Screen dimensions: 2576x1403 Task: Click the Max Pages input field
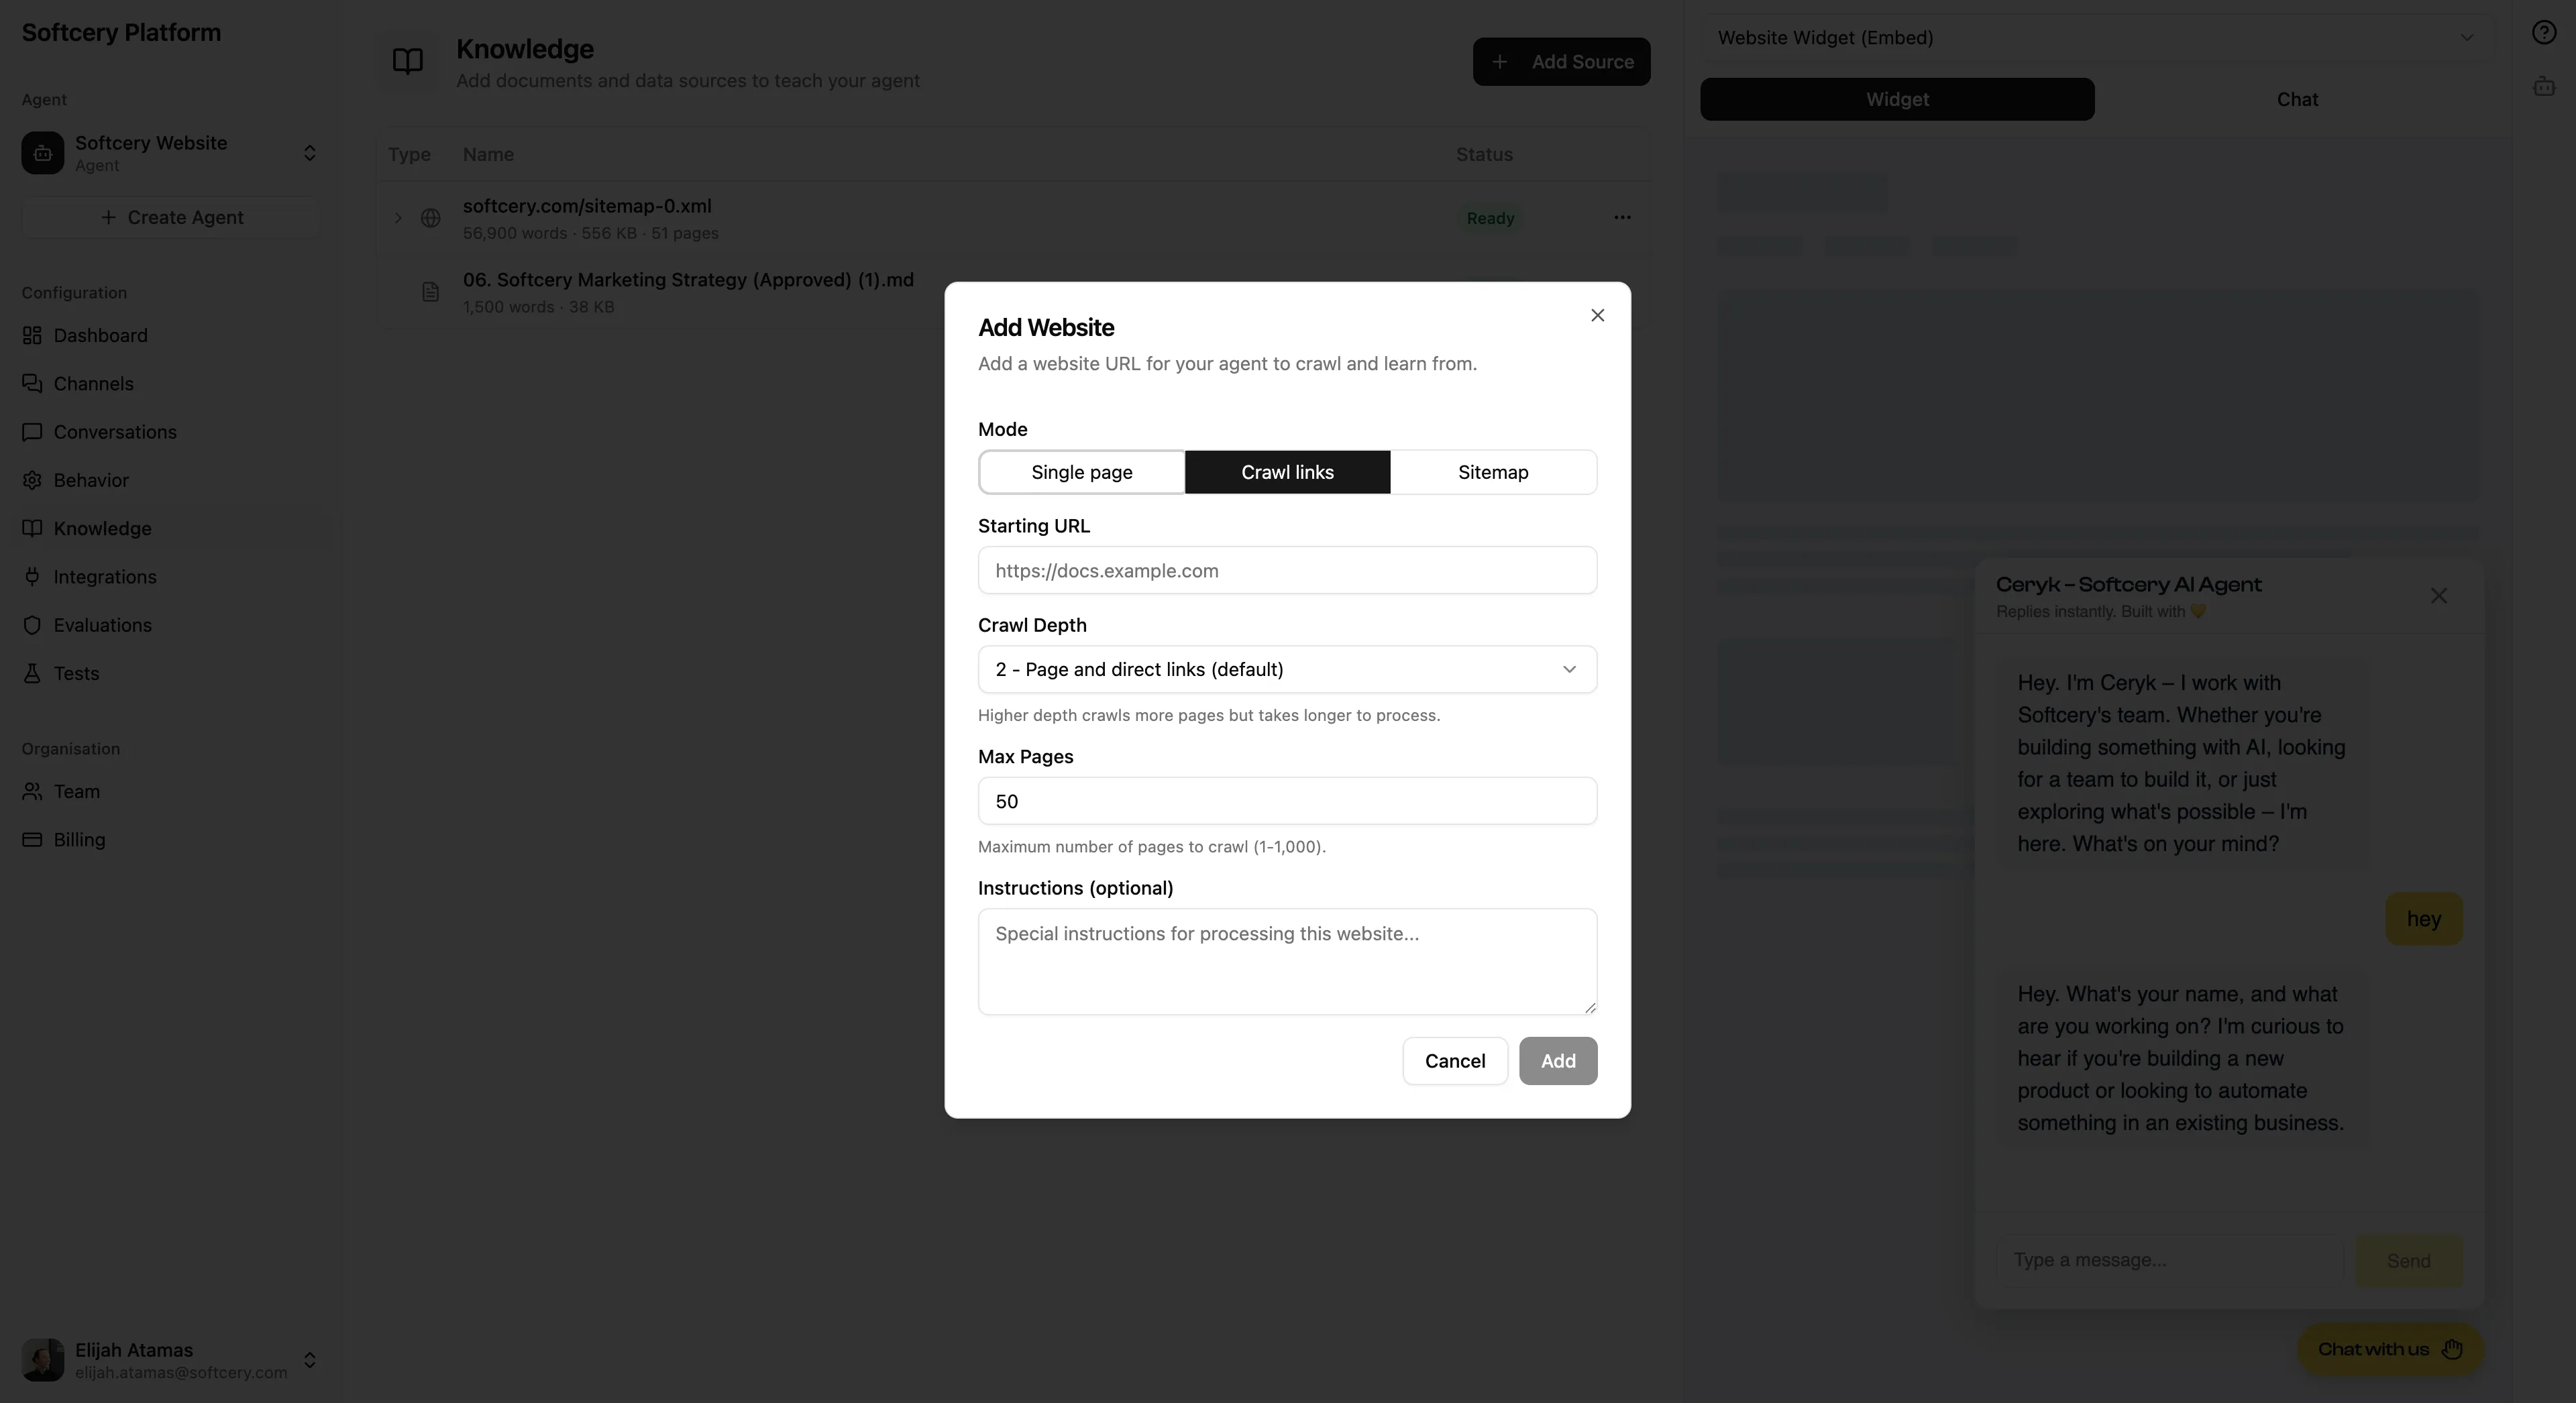click(x=1287, y=800)
